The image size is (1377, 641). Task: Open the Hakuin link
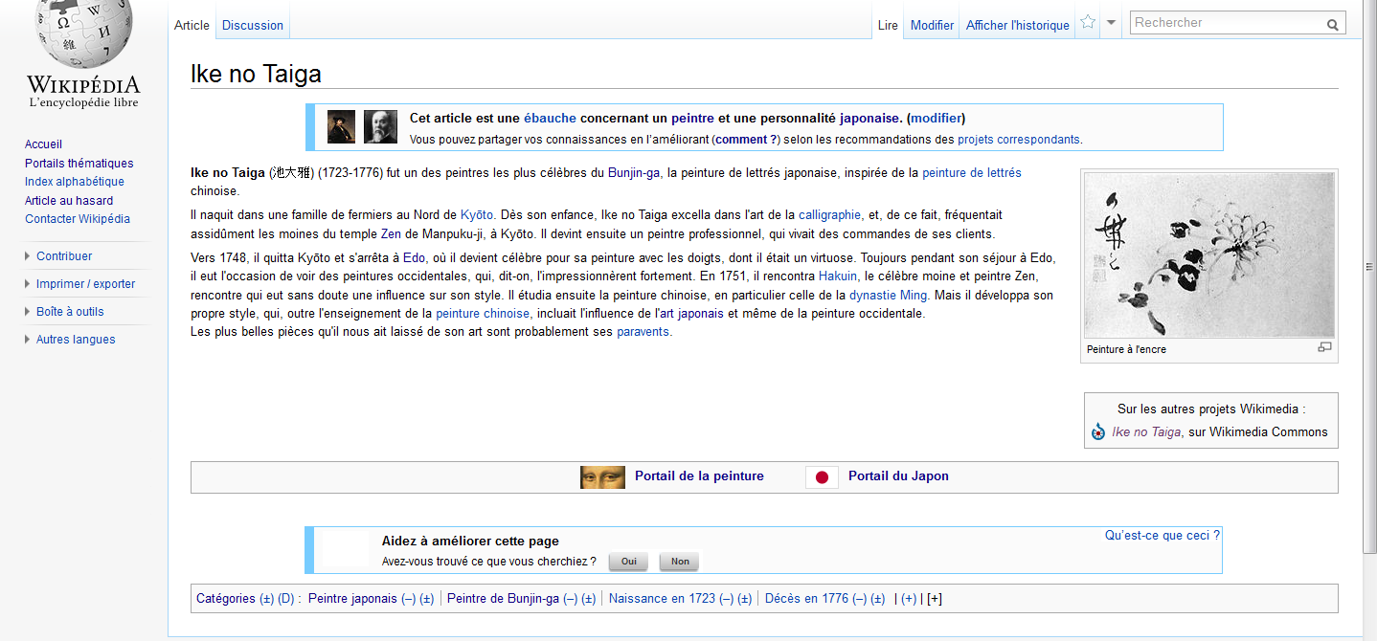pos(838,276)
